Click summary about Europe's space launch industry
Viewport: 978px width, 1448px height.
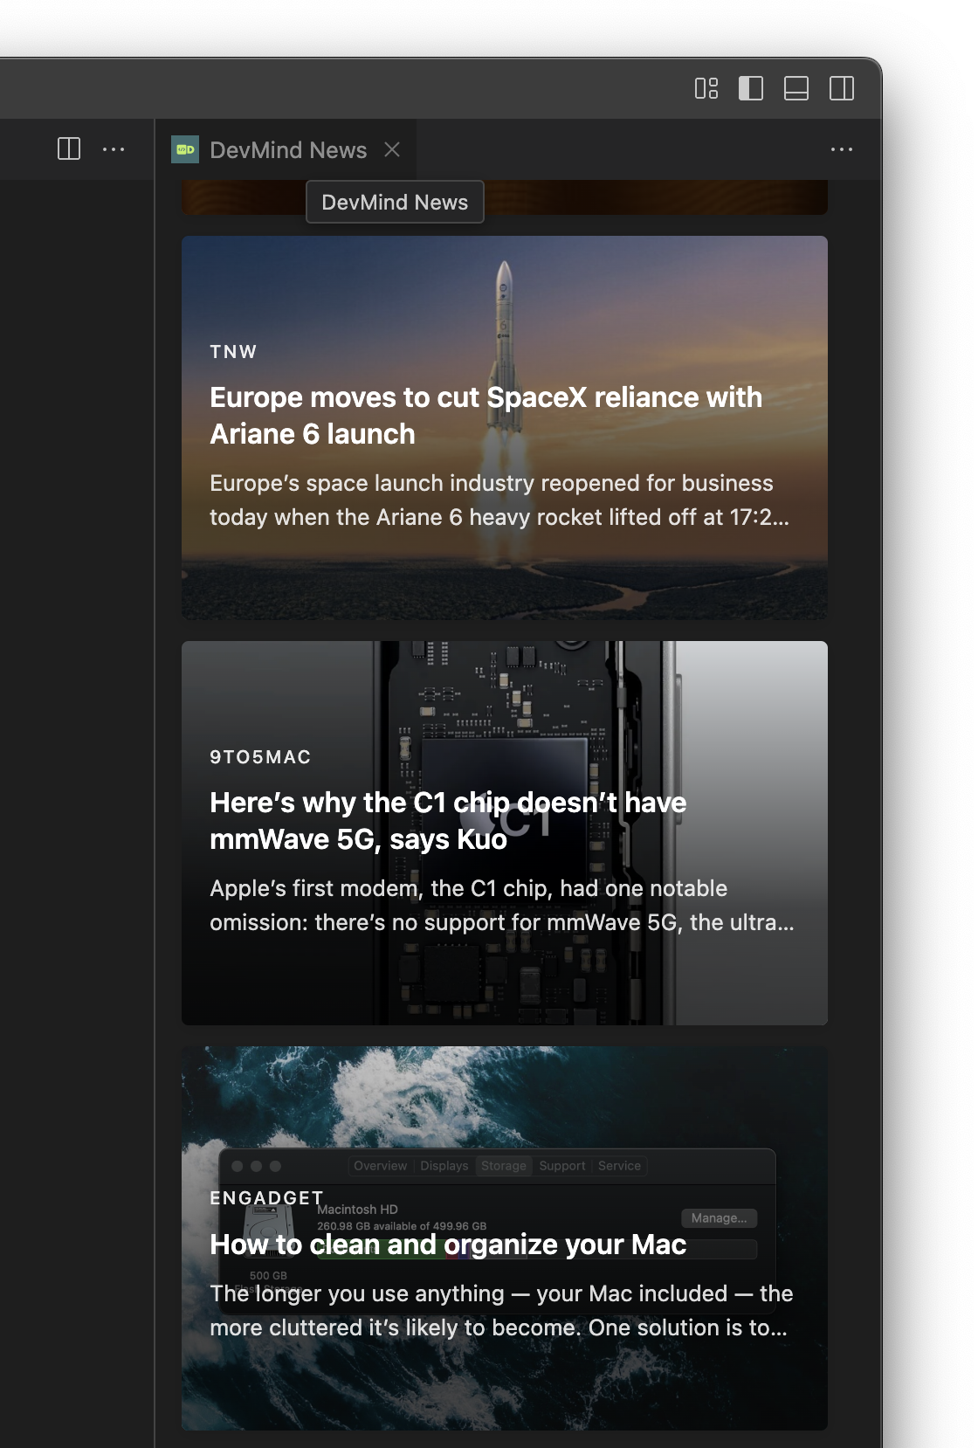point(499,500)
